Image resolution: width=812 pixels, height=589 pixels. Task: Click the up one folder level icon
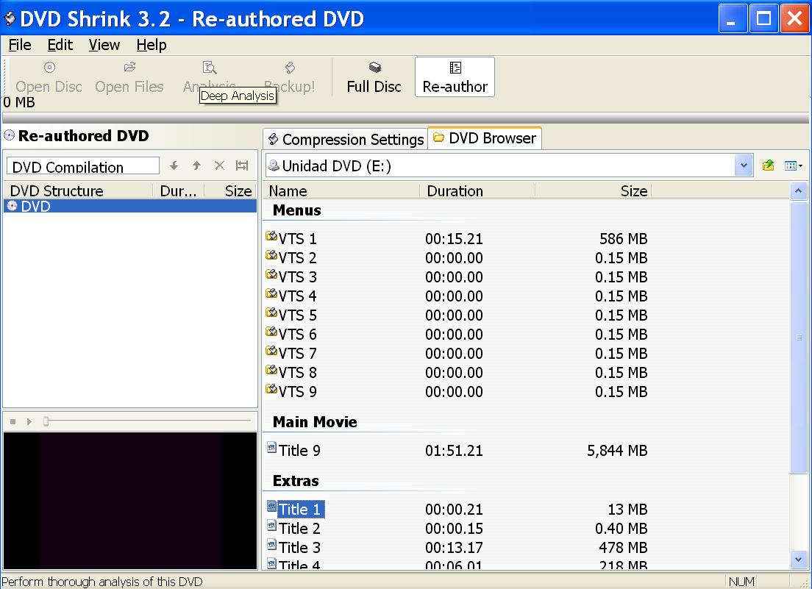click(x=768, y=165)
